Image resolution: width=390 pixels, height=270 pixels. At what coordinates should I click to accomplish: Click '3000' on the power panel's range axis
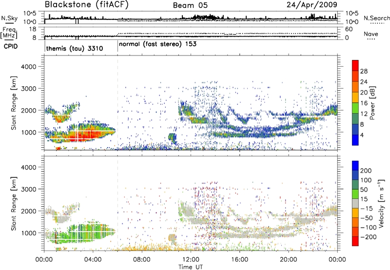29,89
